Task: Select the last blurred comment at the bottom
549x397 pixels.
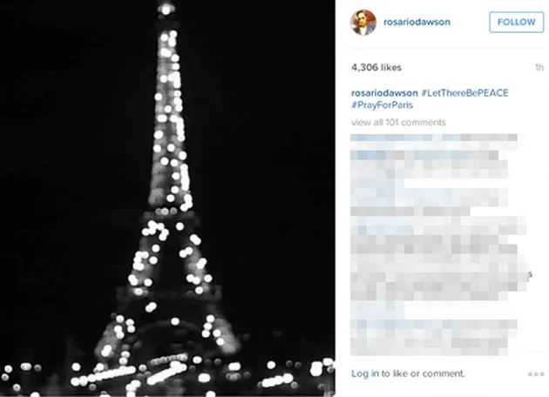Action: [434, 337]
